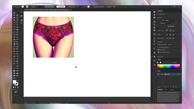194x109 pixels.
Task: Select the Zoom magnifier tool
Action: [x=14, y=61]
